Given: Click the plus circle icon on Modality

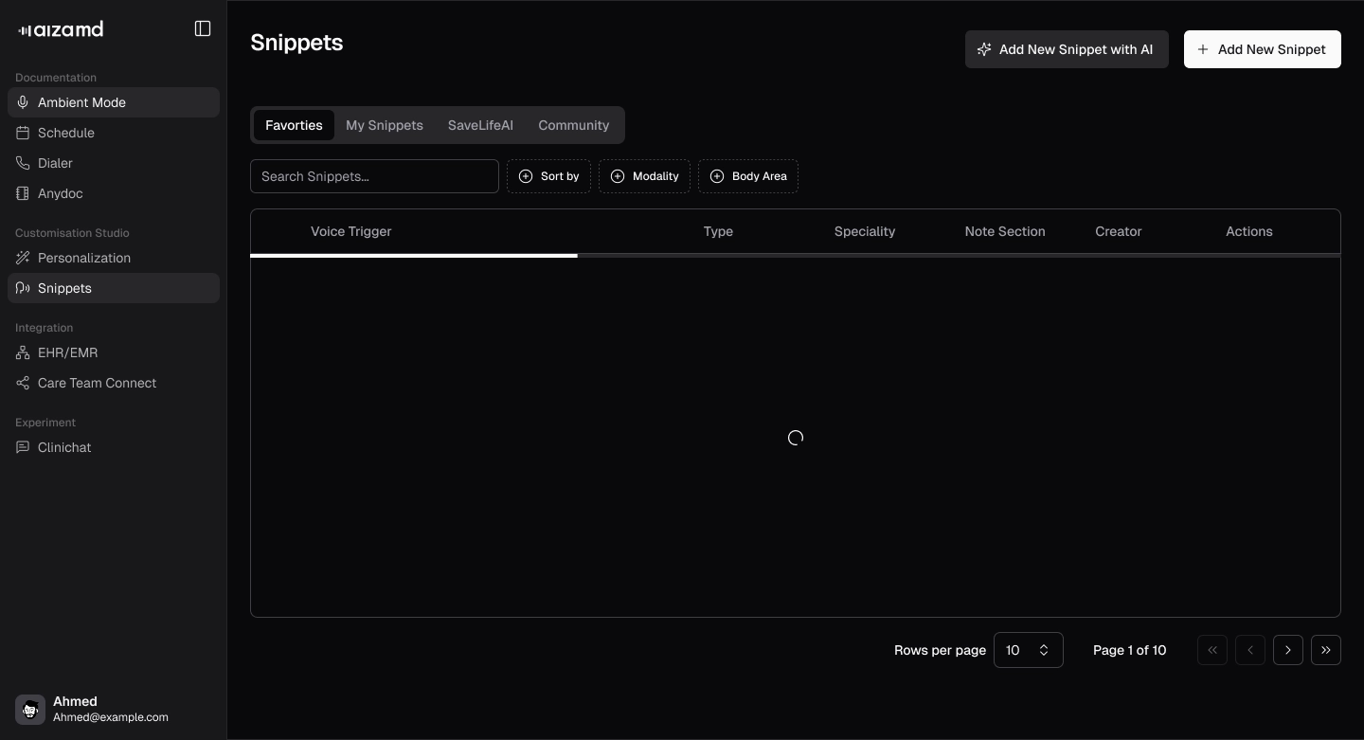Looking at the screenshot, I should [x=618, y=176].
